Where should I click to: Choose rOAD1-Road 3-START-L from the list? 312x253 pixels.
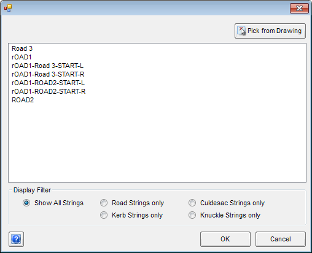tap(47, 66)
